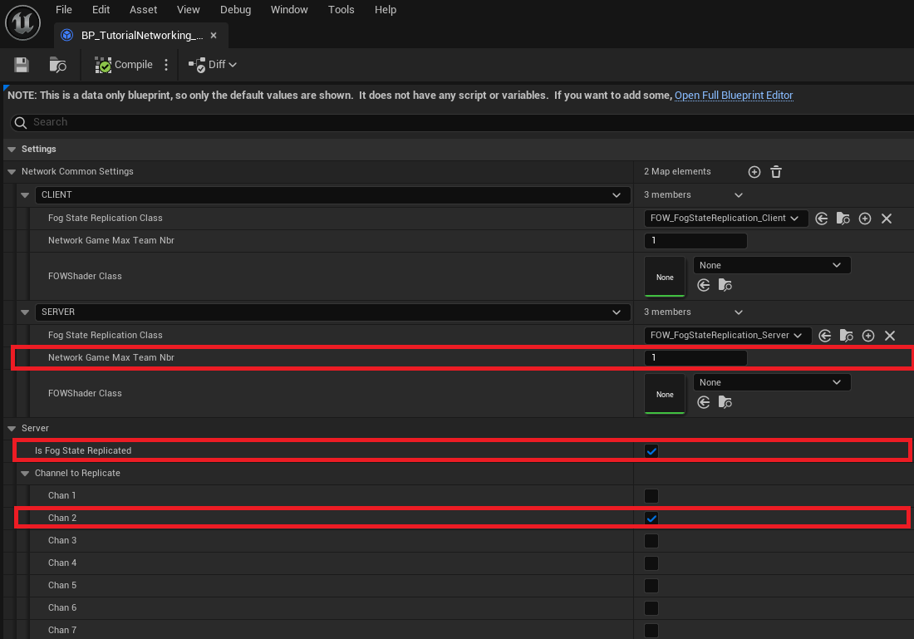Click the Open Full Blueprint Editor link
Screen dimensions: 914x639
pos(734,96)
